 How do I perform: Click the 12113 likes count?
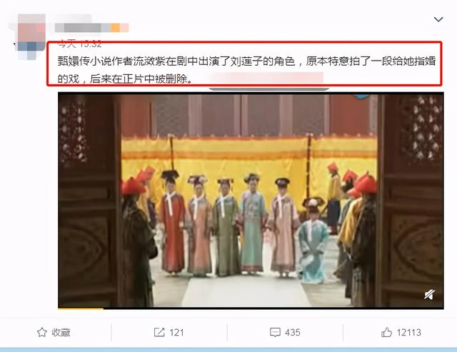[x=408, y=333]
